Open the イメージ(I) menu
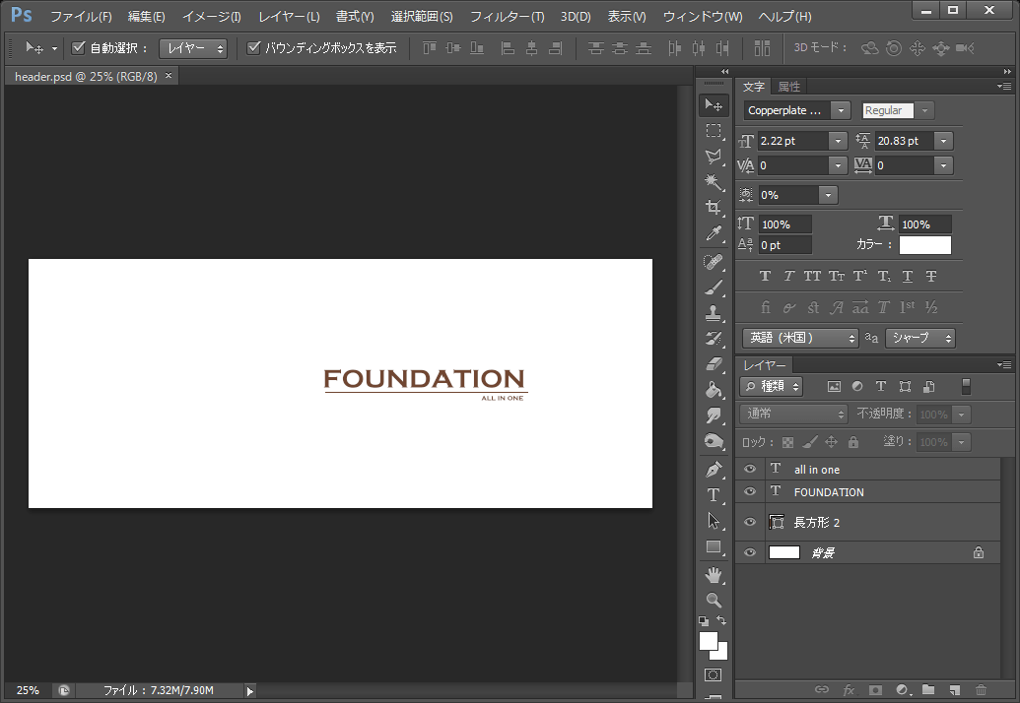1020x703 pixels. (x=212, y=16)
